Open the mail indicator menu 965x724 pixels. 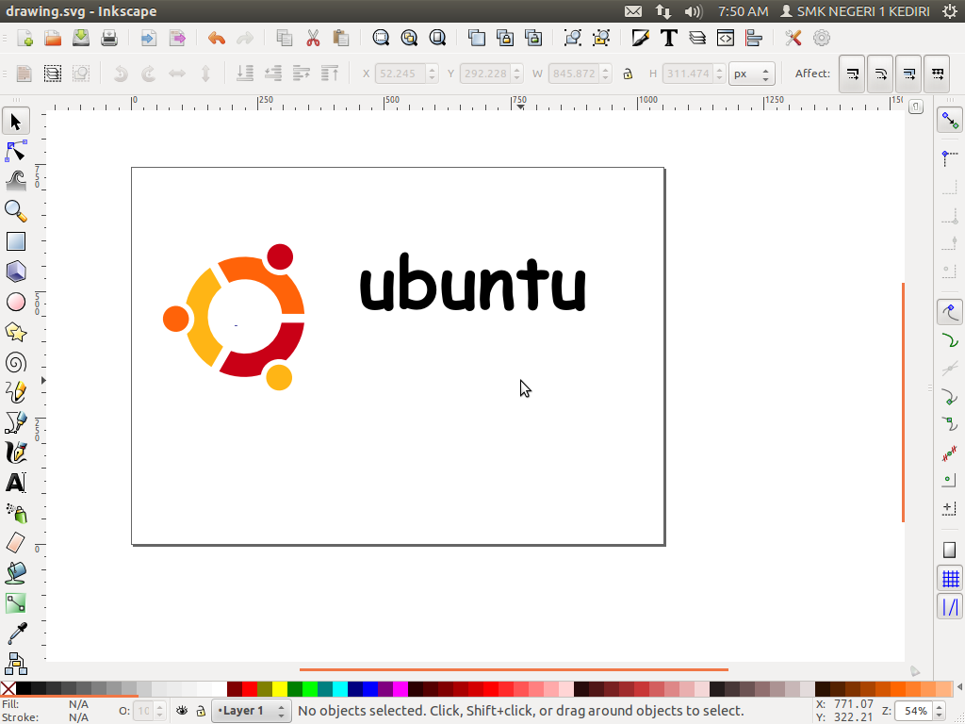(632, 11)
